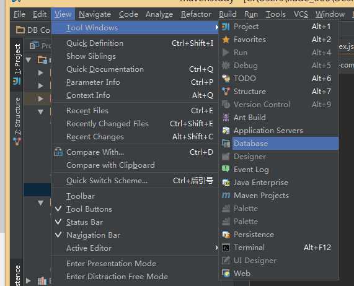Select Enter Distraction Free Mode entry
Viewport: 354px width, 286px height.
pyautogui.click(x=135, y=277)
